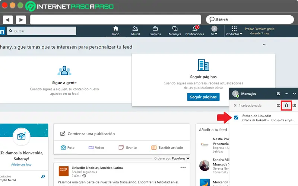Mark selected conversation as unread envelope icon
Viewport: 298px width, 186px height.
[x=278, y=106]
